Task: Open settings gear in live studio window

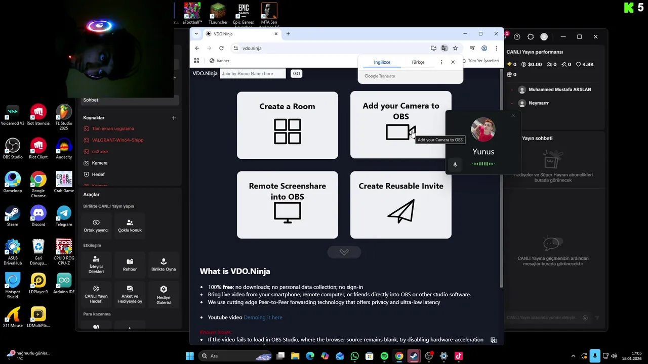Action: point(531,37)
